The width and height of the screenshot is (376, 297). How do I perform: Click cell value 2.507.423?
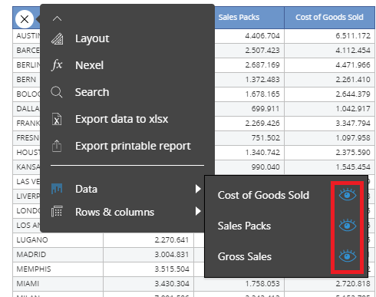(x=262, y=51)
